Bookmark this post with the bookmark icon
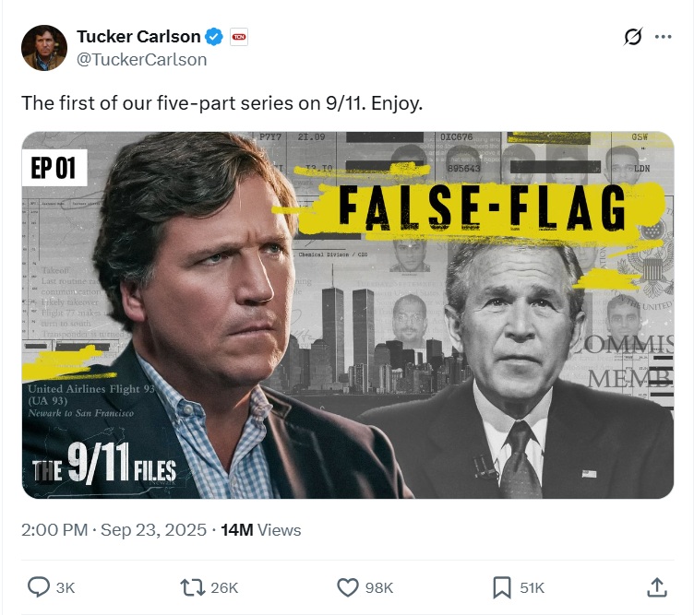This screenshot has width=694, height=615. [501, 586]
